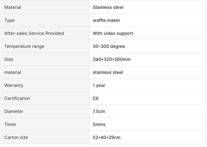Select 'With video support' text
The height and width of the screenshot is (147, 207).
tap(113, 33)
